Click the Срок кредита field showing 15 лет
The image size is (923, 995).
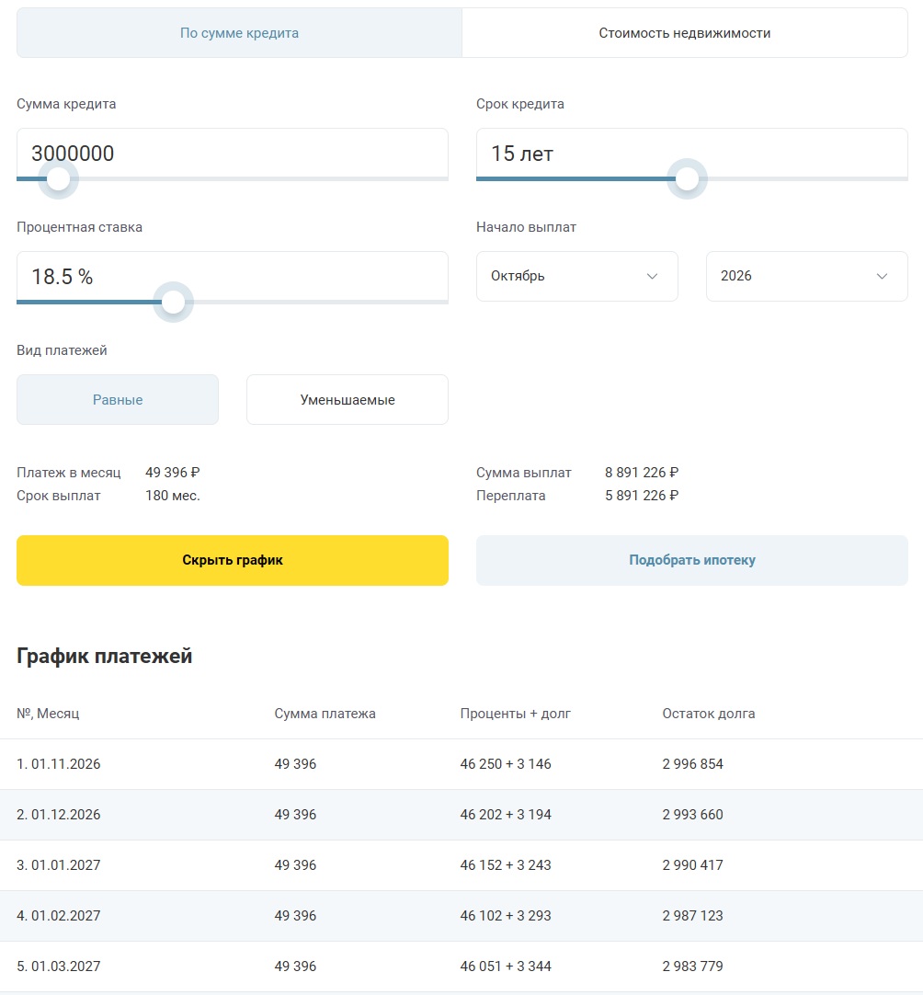pos(692,154)
